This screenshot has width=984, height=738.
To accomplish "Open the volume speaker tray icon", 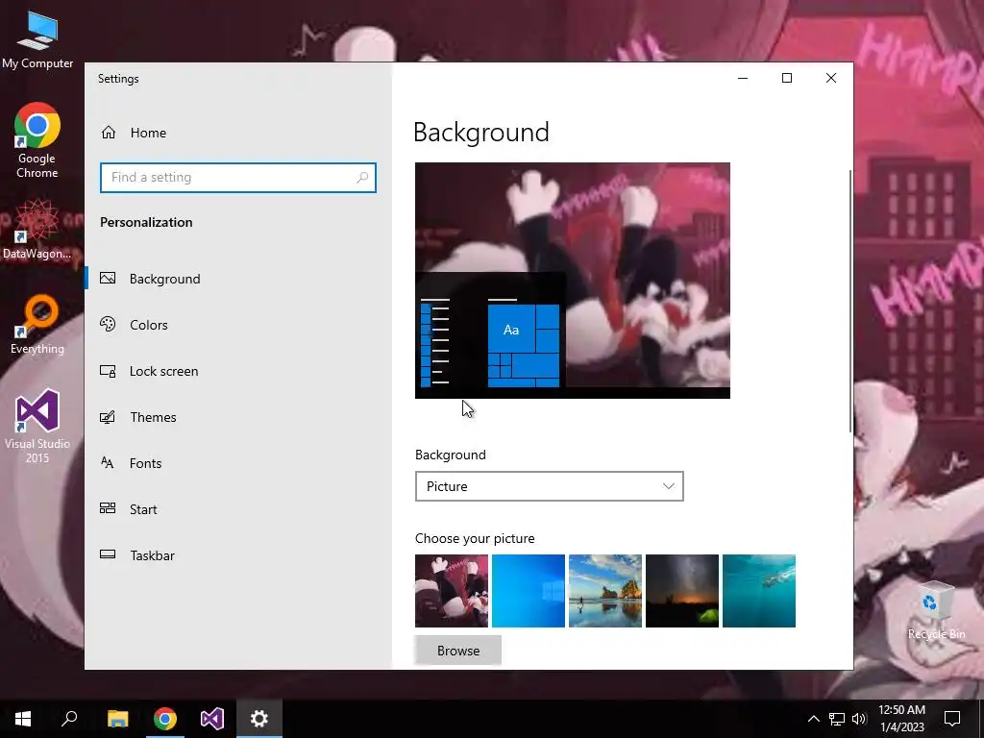I will (x=859, y=719).
